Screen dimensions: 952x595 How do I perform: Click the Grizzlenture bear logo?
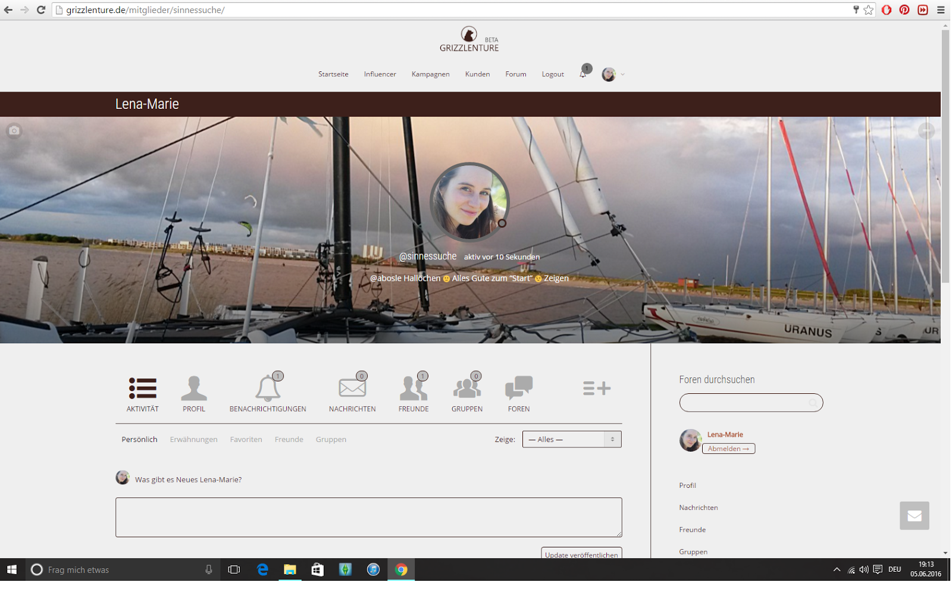click(469, 34)
